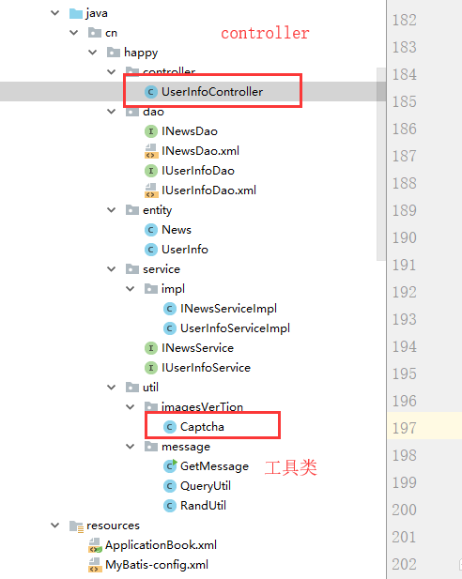Image resolution: width=462 pixels, height=579 pixels.
Task: Collapse the message package chevron
Action: pos(131,446)
